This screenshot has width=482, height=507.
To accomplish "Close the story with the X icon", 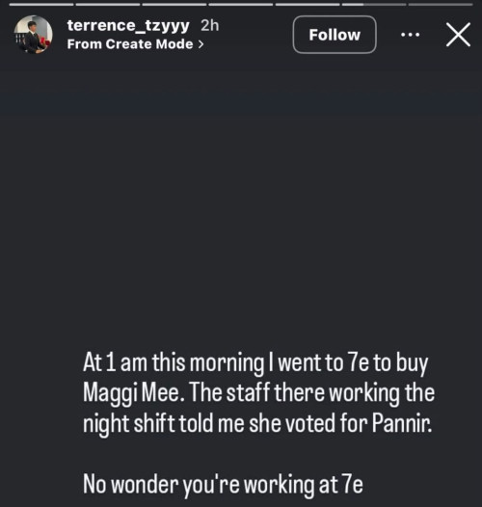I will click(x=458, y=35).
